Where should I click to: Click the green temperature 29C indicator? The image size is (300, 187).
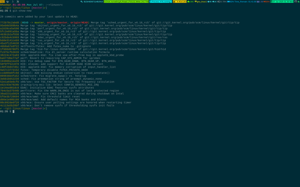(x=191, y=1)
